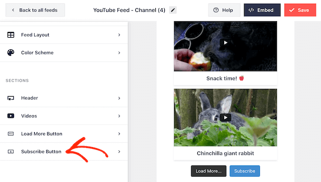Click the Load More Button section icon
Screen dimensions: 321x182
click(11, 134)
